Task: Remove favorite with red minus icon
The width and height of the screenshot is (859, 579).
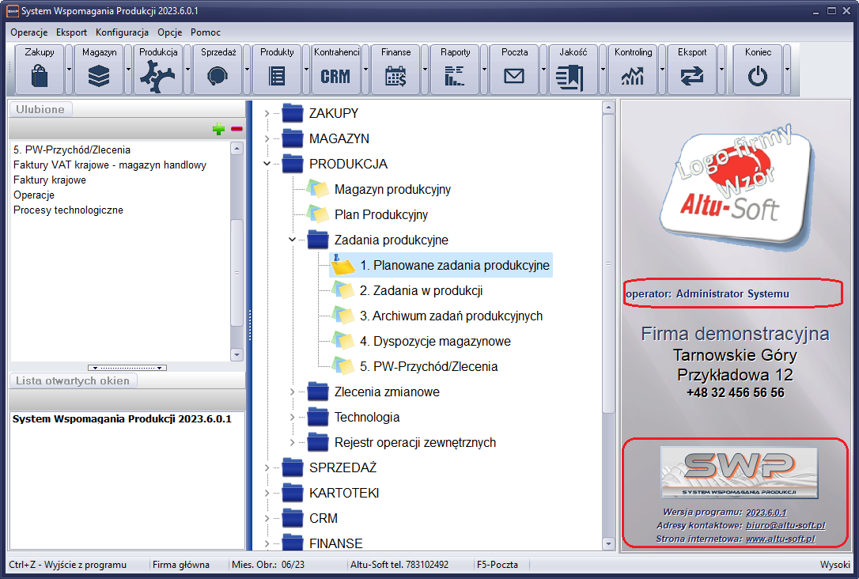Action: 237,129
